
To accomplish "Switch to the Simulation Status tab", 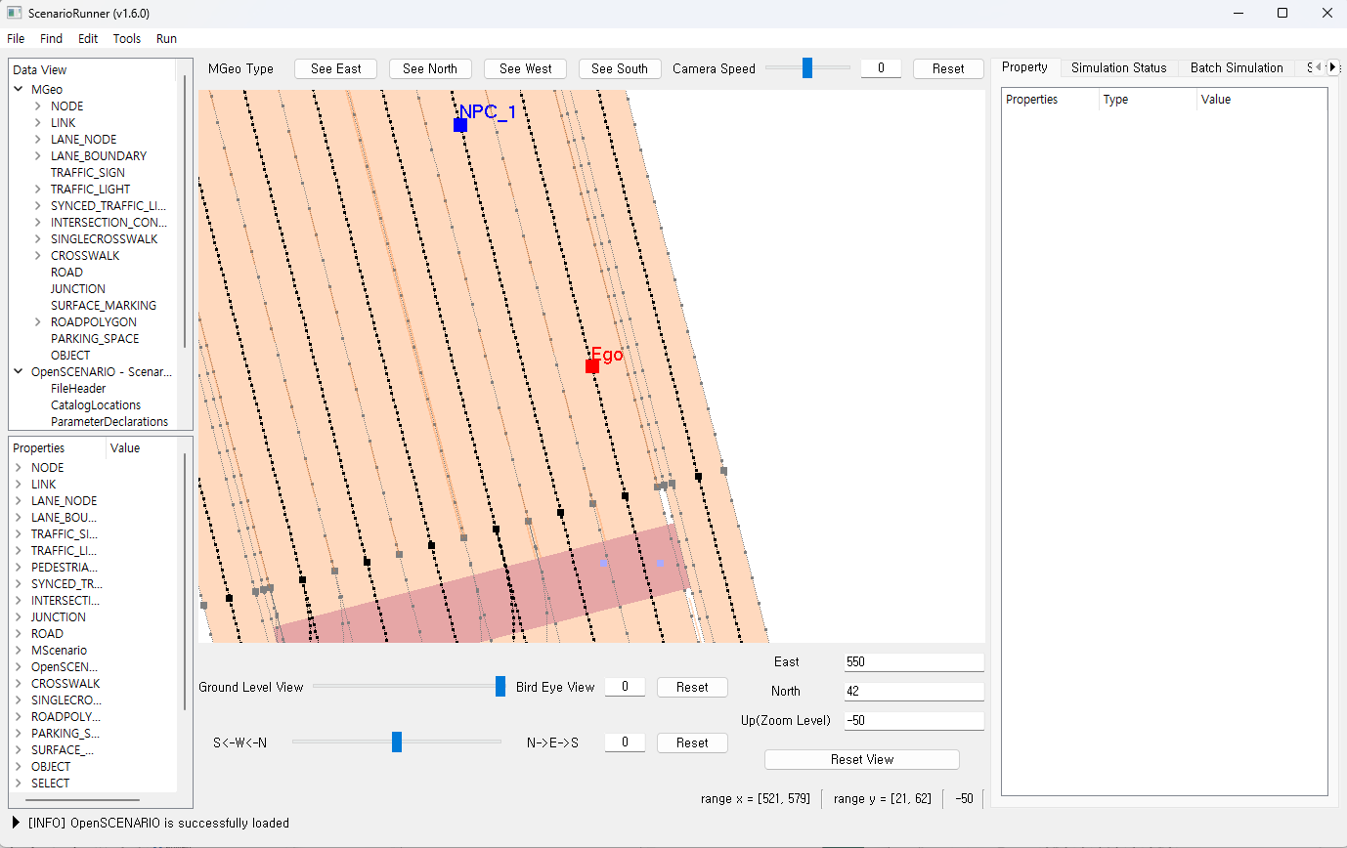I will 1118,67.
